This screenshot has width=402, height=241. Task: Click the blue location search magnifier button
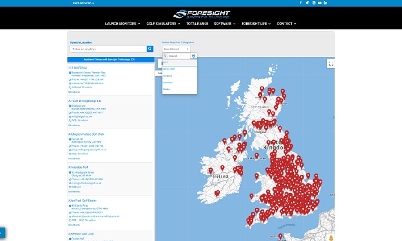point(150,49)
